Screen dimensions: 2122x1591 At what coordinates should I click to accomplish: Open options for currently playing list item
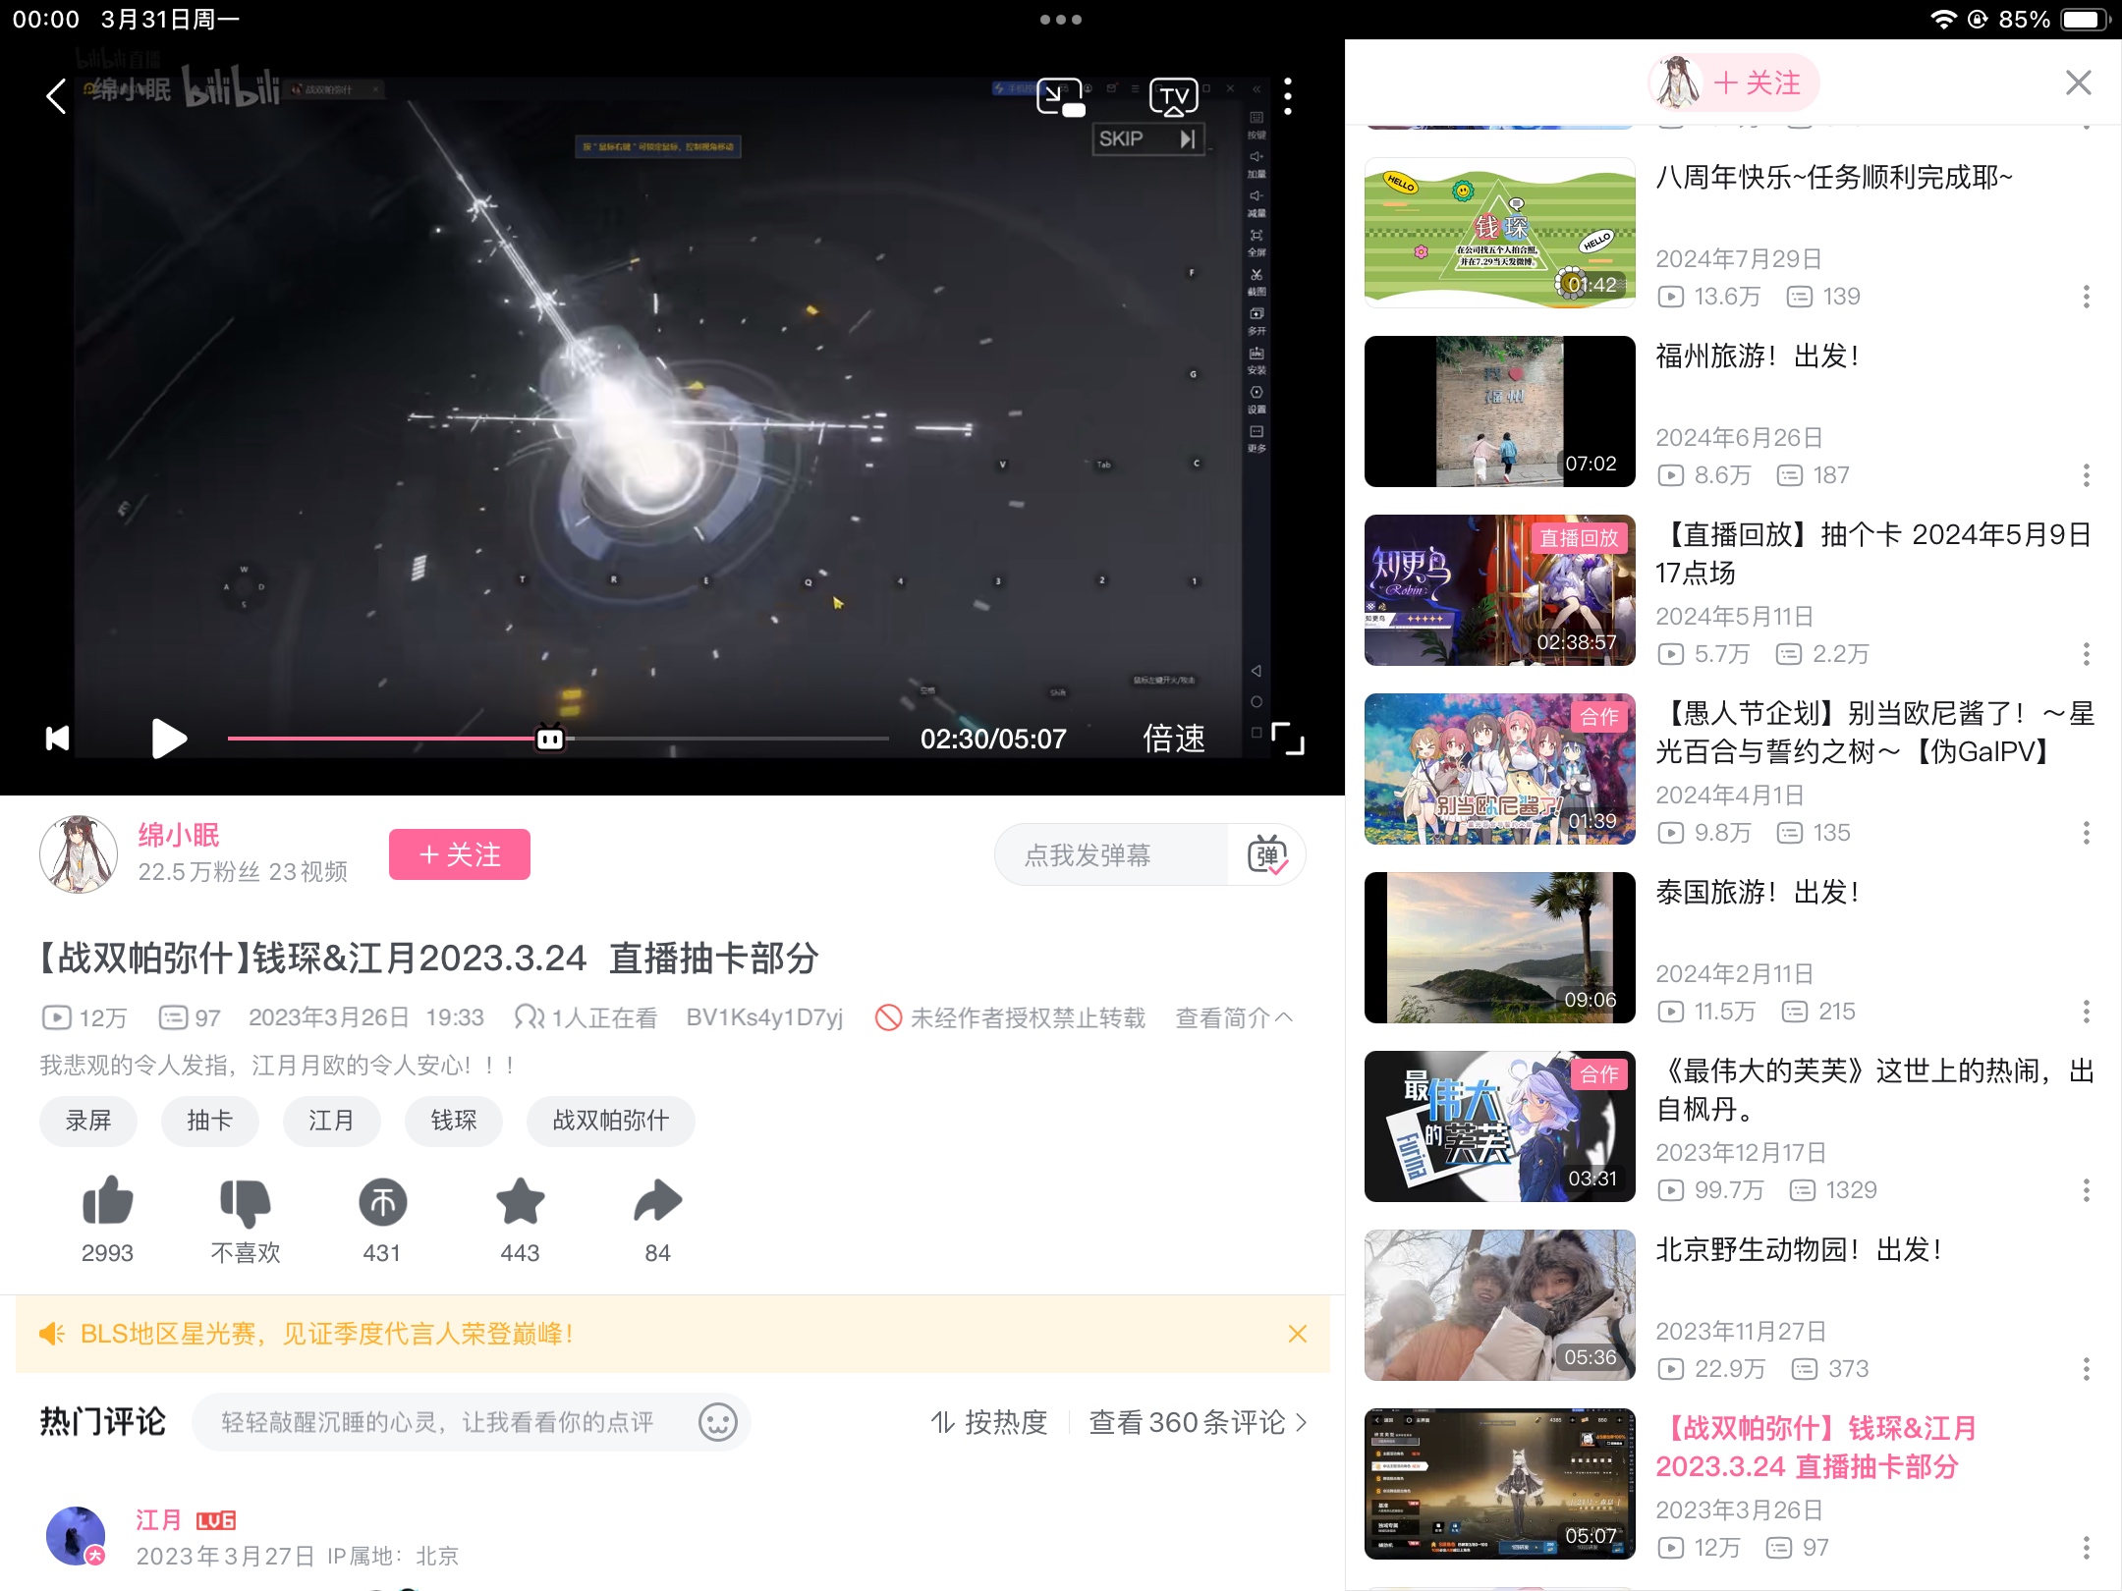2087,1548
